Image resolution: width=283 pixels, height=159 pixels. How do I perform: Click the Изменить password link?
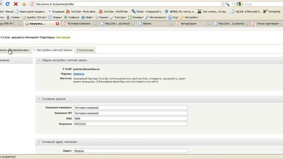(79, 74)
